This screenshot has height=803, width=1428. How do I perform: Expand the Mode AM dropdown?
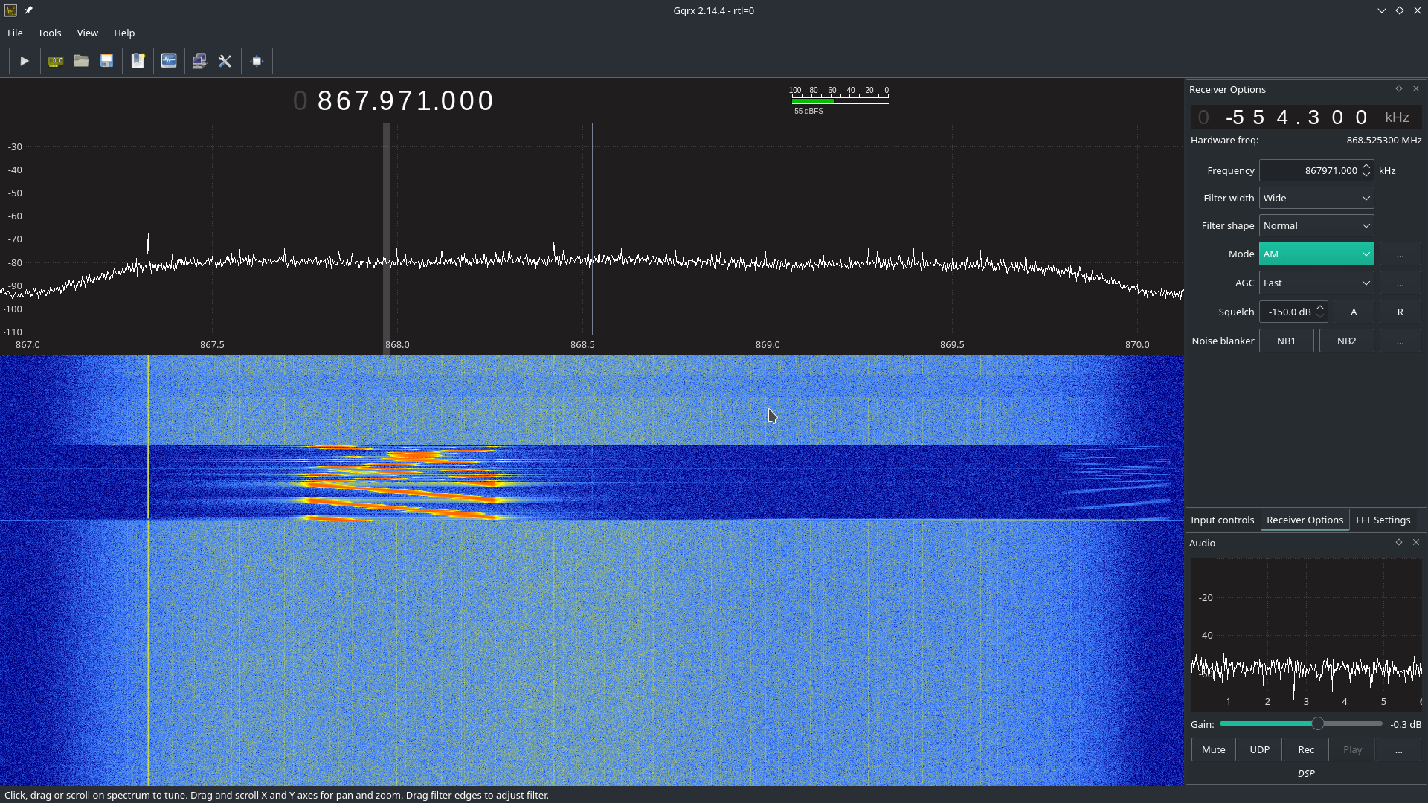1316,254
